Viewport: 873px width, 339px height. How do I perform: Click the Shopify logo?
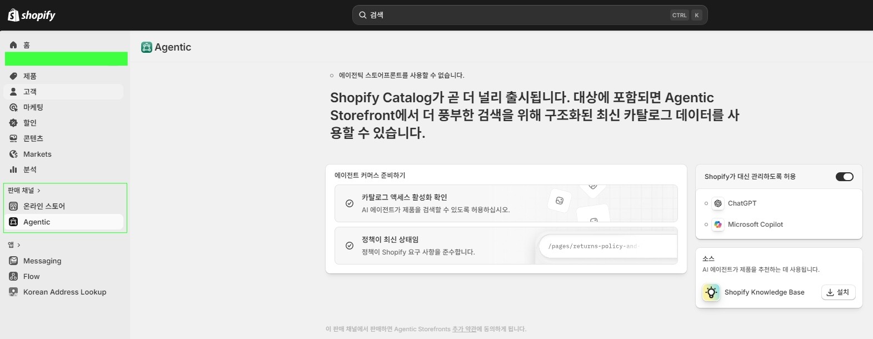coord(32,15)
